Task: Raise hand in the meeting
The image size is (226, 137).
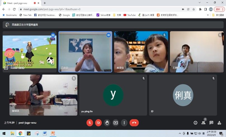Action: tap(107, 122)
